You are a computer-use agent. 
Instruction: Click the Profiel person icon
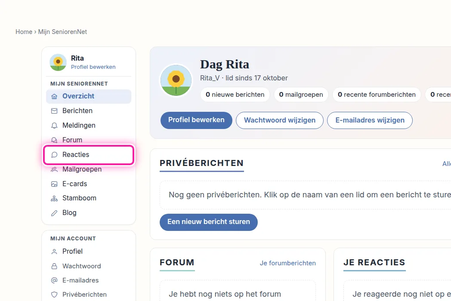54,252
